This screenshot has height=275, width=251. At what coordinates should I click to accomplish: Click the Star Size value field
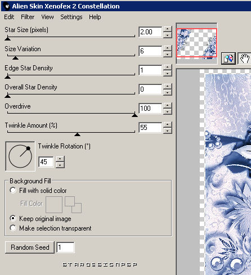point(150,32)
